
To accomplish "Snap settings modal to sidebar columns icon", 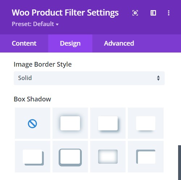I will tap(153, 13).
